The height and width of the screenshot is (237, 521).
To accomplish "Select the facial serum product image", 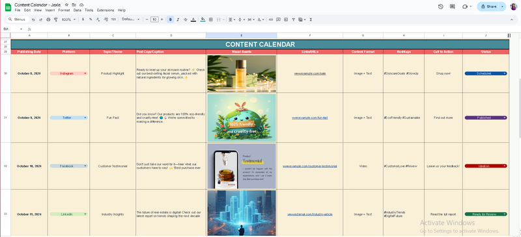I will [241, 73].
